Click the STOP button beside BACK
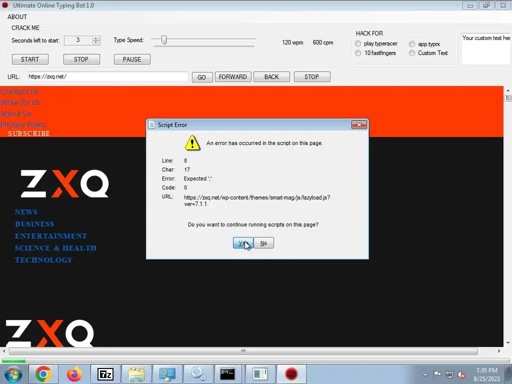The height and width of the screenshot is (384, 512). pyautogui.click(x=312, y=76)
